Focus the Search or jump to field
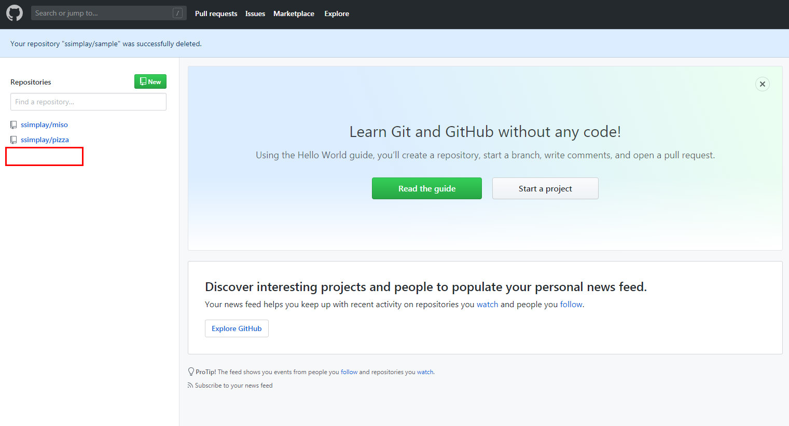Screen dimensions: 789x426 pos(108,13)
